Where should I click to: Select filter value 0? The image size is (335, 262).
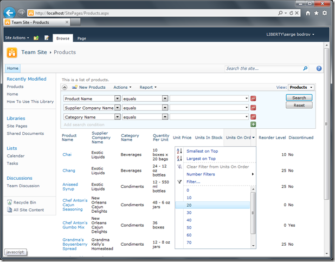click(188, 191)
